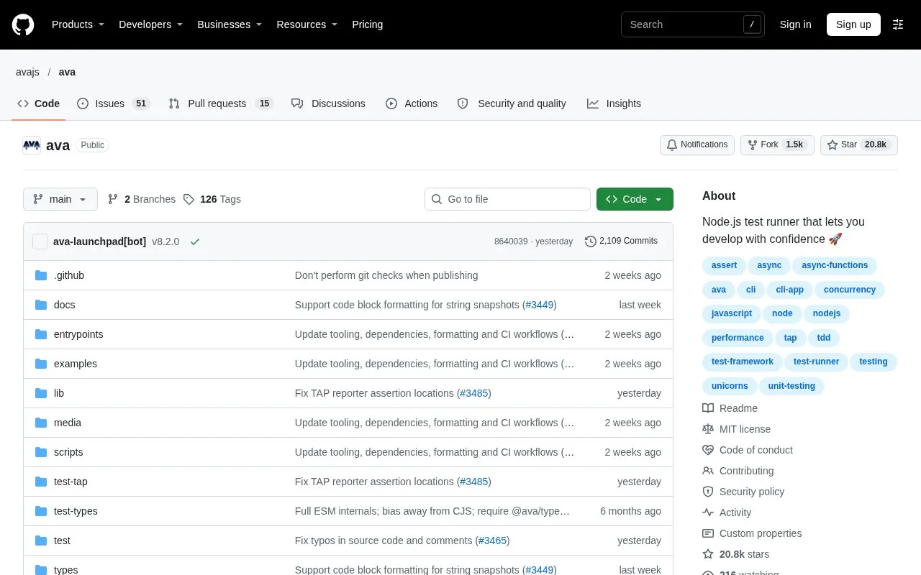921x575 pixels.
Task: Click the header Search field
Action: pyautogui.click(x=692, y=24)
